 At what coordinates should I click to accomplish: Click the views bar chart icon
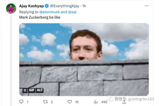pyautogui.click(x=96, y=102)
